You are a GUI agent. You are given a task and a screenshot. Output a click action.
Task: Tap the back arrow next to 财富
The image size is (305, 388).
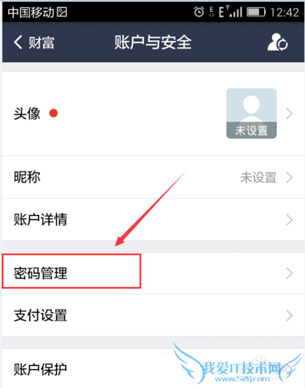(x=18, y=42)
